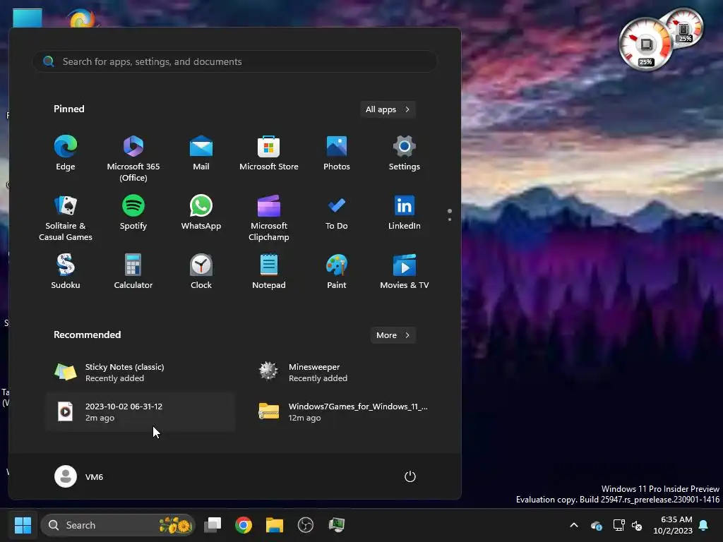Launch Microsoft 365 (Office)
Image resolution: width=723 pixels, height=542 pixels.
click(x=133, y=159)
